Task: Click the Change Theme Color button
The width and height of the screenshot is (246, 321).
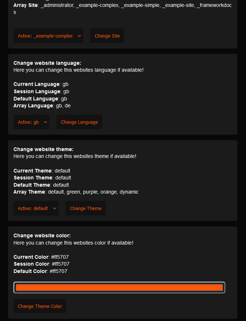Action: point(40,306)
